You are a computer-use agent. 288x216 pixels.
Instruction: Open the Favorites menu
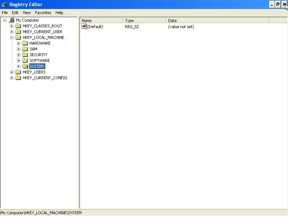[x=43, y=13]
